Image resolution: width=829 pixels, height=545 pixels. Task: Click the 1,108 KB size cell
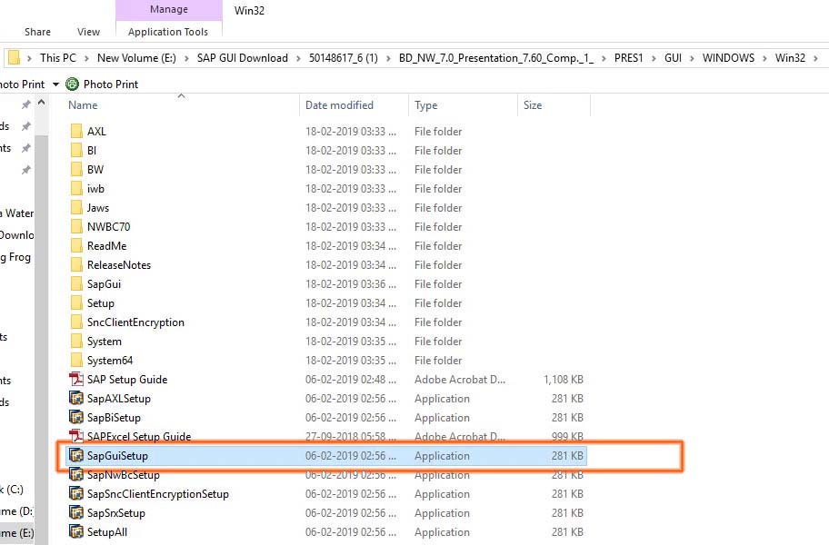click(564, 379)
